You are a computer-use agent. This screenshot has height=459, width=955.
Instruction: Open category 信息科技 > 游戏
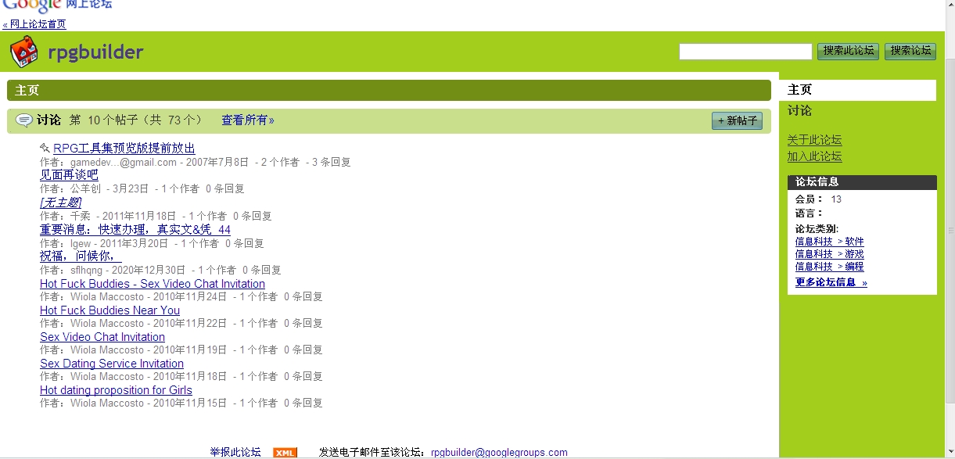point(830,254)
